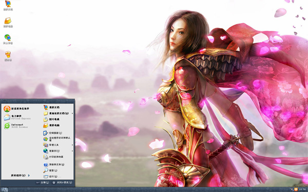
Task: Open the Network Neighborhood desktop icon
Action: [8, 39]
